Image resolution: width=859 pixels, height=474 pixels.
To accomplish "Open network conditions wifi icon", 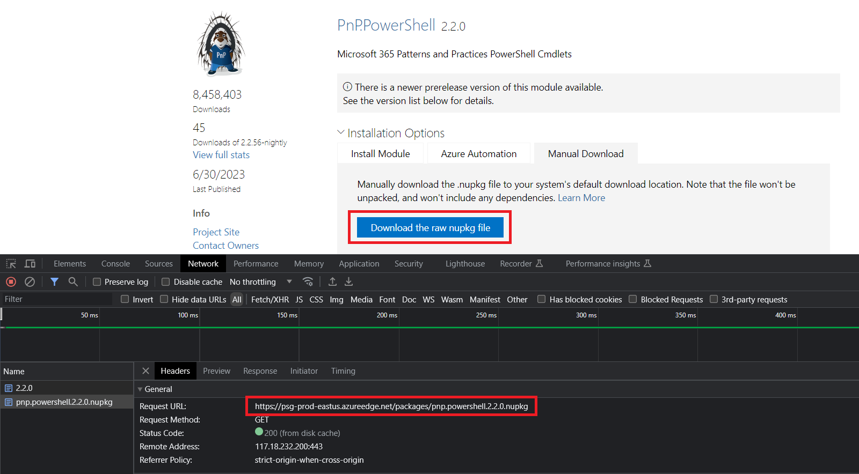I will [308, 282].
